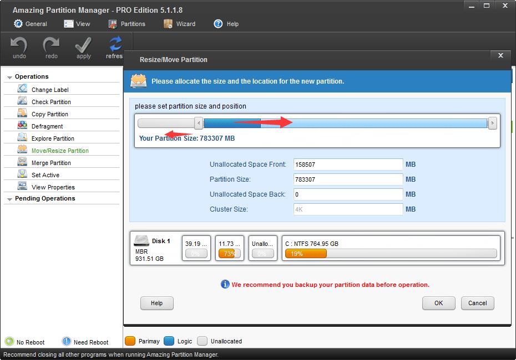The width and height of the screenshot is (516, 360).
Task: Click the Check Partition icon
Action: coord(22,100)
